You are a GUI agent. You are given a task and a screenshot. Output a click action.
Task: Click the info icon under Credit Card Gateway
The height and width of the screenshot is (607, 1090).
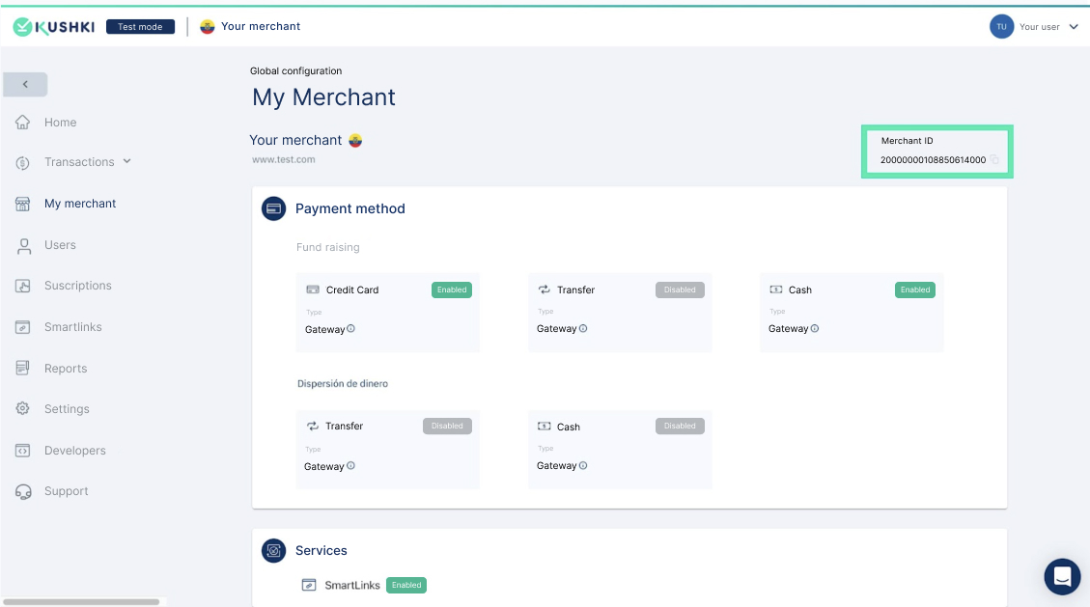coord(350,329)
